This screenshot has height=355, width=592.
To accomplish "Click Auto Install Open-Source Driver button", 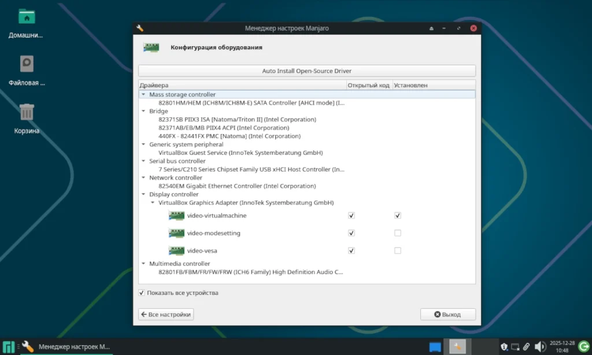I will click(307, 71).
